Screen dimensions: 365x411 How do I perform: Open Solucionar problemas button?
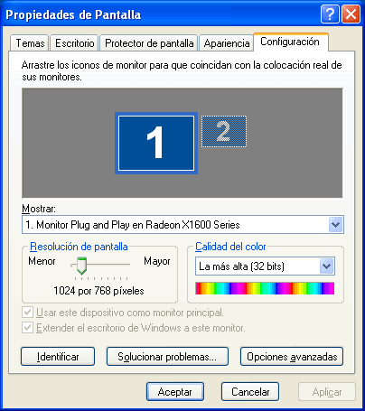click(x=167, y=357)
